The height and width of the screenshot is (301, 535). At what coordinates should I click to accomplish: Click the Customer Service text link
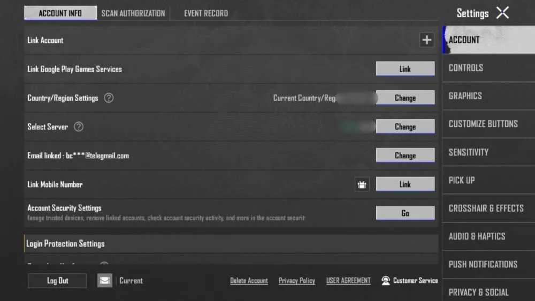pyautogui.click(x=415, y=281)
